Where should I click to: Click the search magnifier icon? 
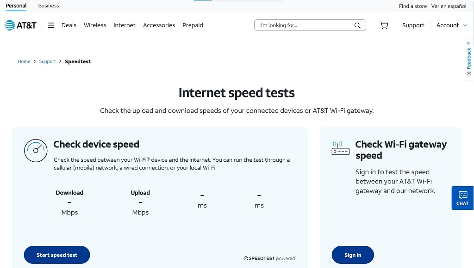point(357,25)
